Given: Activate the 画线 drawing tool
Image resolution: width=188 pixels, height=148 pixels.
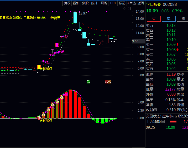Looking at the screenshot, I should coord(104,3).
